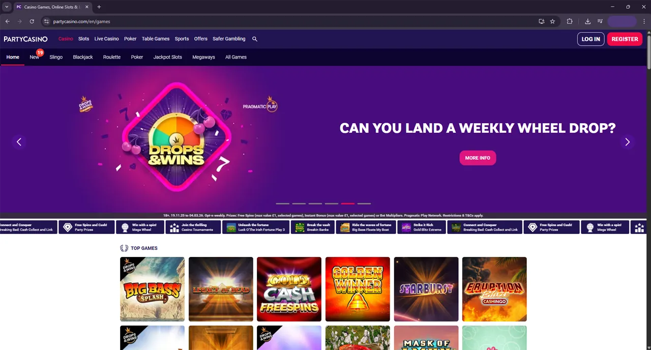The image size is (651, 350).
Task: Open the site search magnifier icon
Action: pos(255,39)
